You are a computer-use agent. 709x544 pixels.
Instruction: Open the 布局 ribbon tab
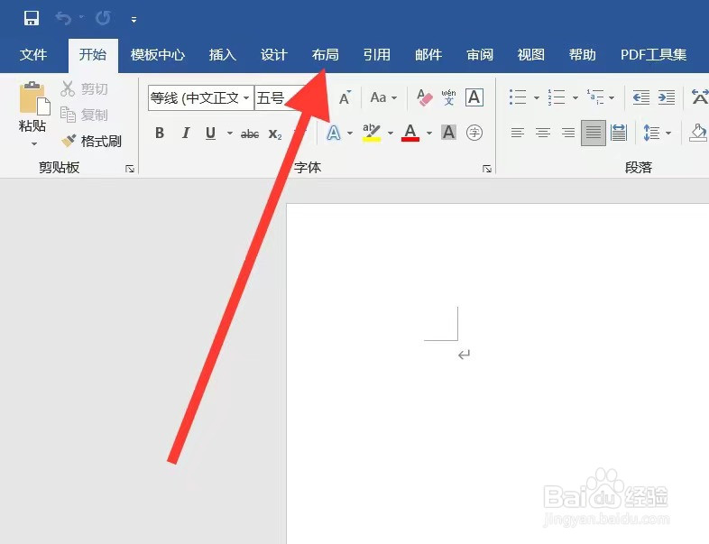coord(325,55)
